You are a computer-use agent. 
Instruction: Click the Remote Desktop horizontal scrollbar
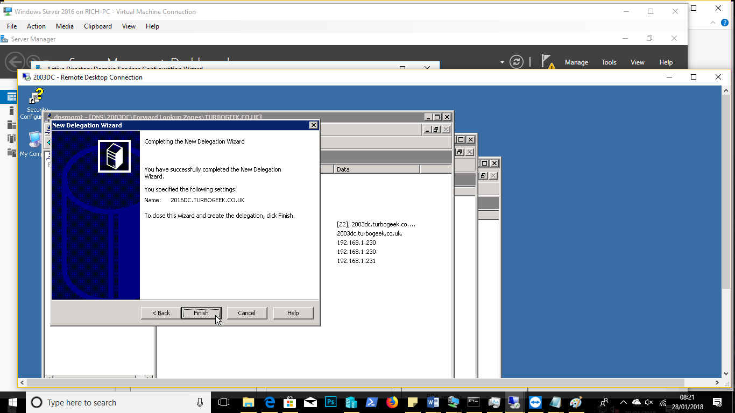pyautogui.click(x=355, y=383)
